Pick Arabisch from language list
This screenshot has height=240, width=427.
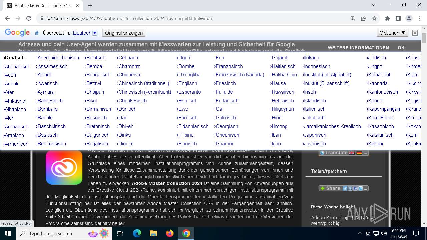coord(14,135)
